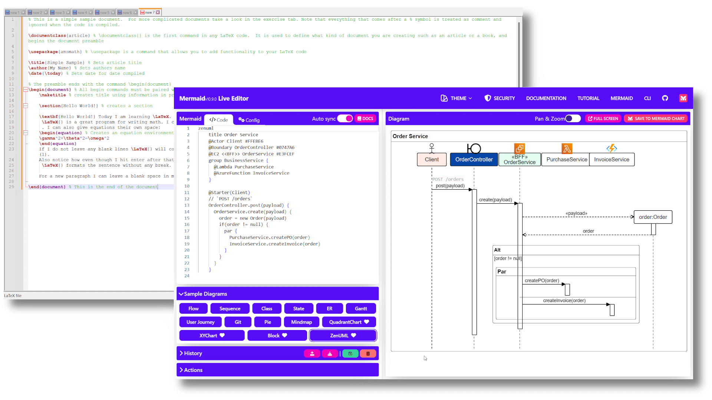This screenshot has width=712, height=400.
Task: Open the DOCUMENTATION menu item
Action: (546, 98)
